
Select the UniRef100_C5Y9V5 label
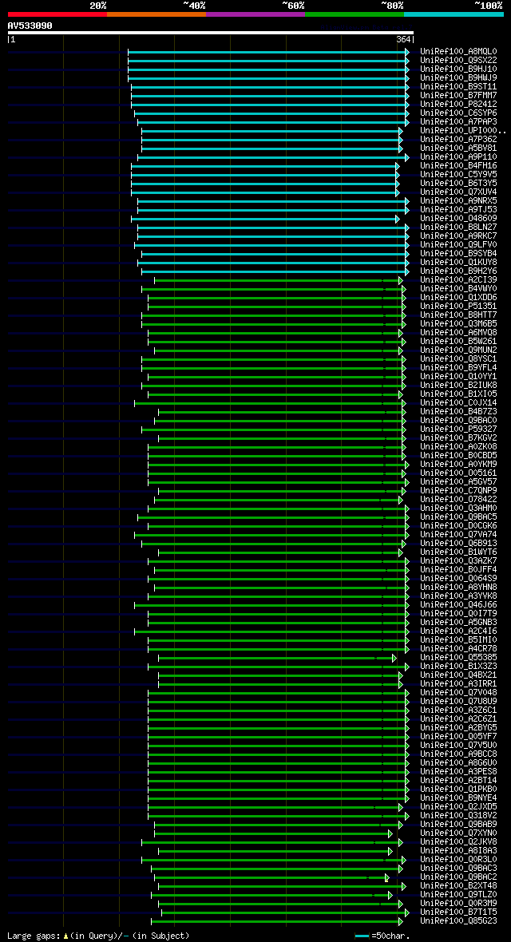coord(458,174)
